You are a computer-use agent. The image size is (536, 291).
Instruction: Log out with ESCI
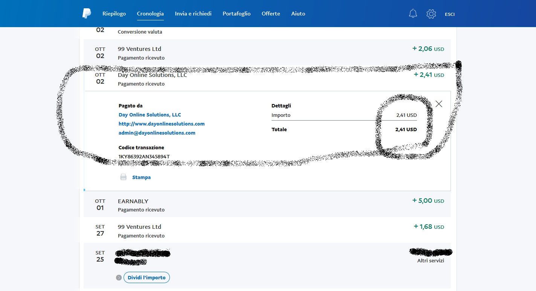pos(450,14)
